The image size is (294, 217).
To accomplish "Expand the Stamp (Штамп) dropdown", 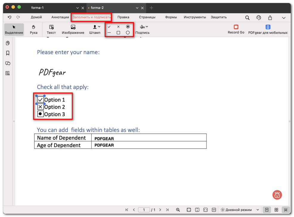I will [99, 27].
